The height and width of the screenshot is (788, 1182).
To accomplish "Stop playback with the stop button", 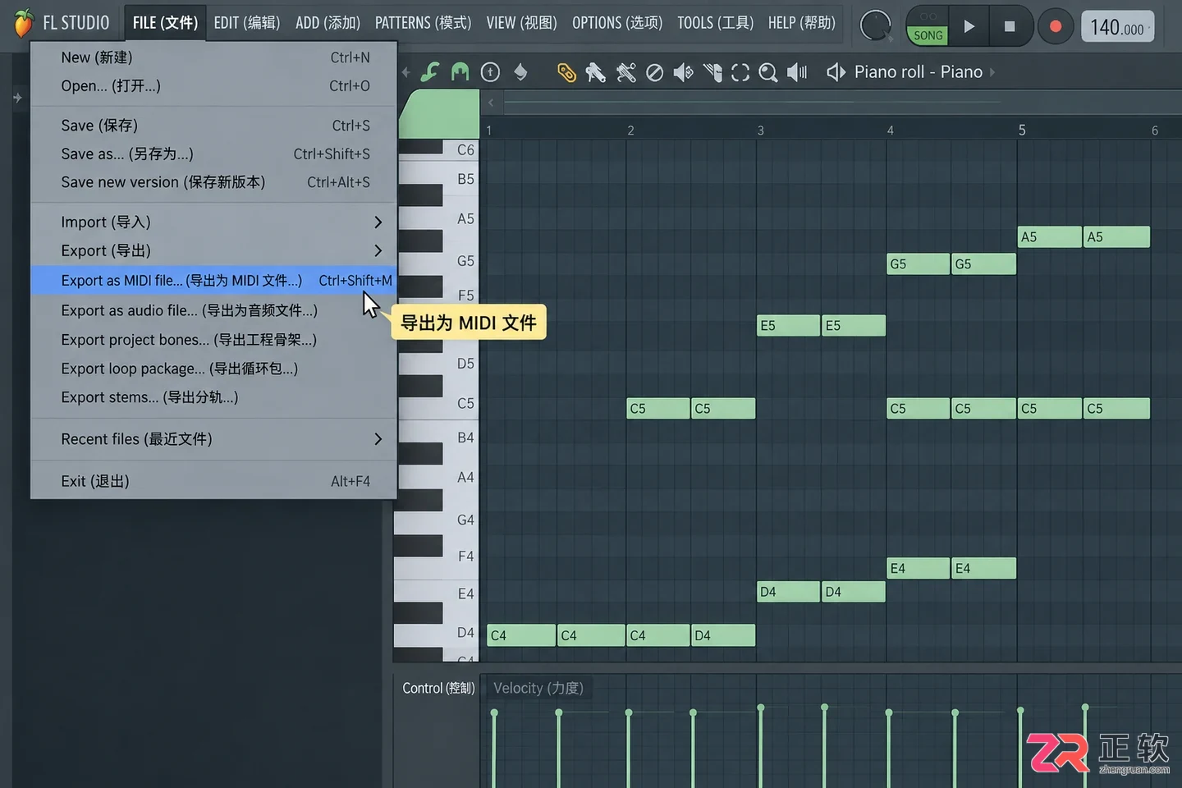I will tap(1010, 26).
